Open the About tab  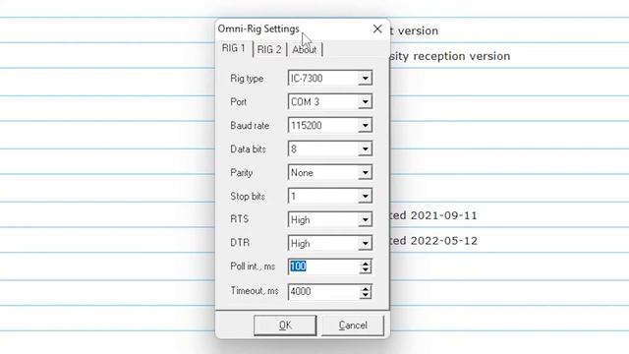(304, 50)
